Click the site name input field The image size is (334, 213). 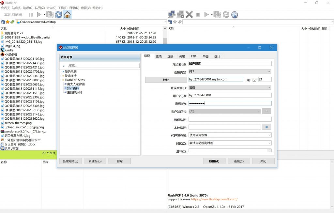[x=230, y=64]
